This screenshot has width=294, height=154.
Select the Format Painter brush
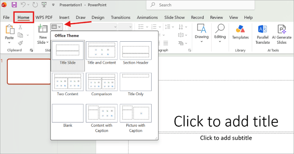click(x=21, y=43)
